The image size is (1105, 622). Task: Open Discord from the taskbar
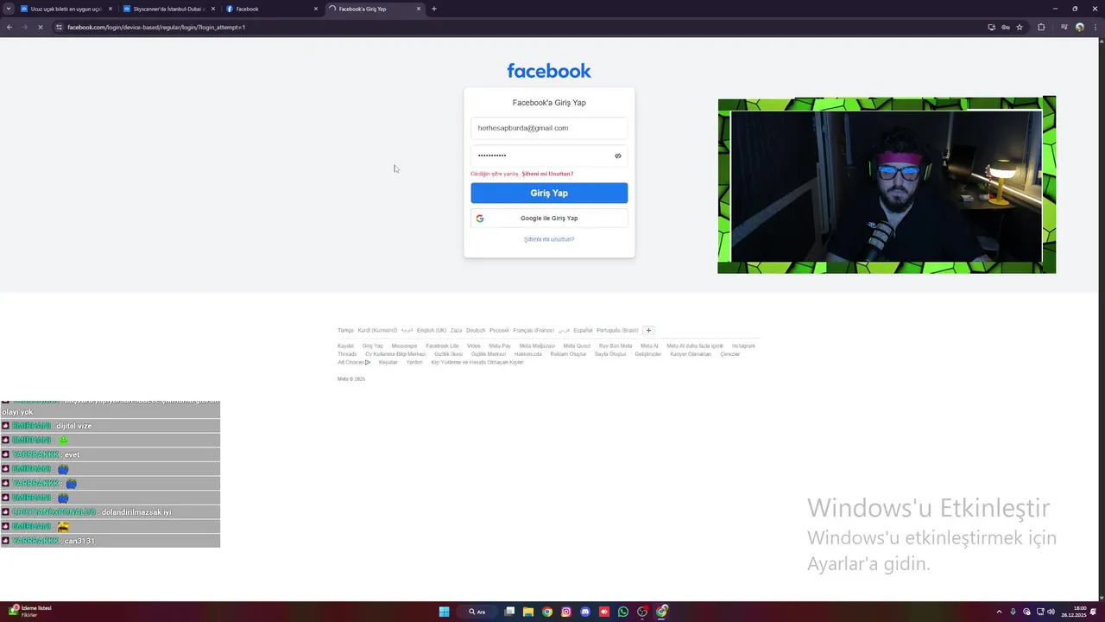[x=585, y=612]
